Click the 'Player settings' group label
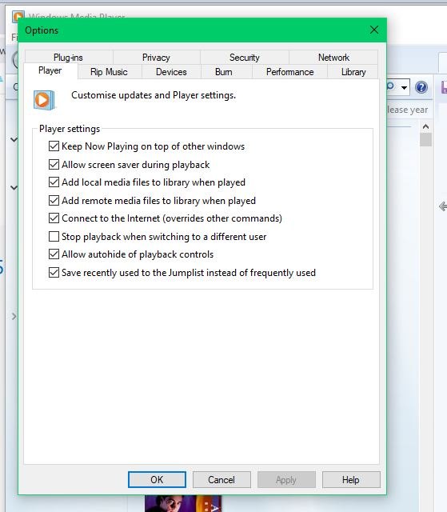Image resolution: width=447 pixels, height=512 pixels. (x=70, y=129)
